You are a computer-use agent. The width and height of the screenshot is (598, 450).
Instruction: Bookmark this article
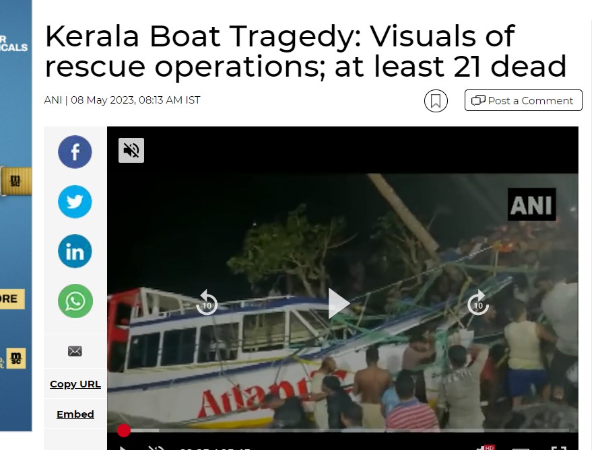coord(436,101)
